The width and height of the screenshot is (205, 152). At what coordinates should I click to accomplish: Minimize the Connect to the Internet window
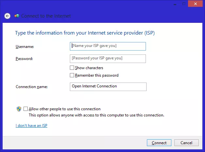coord(175,3)
